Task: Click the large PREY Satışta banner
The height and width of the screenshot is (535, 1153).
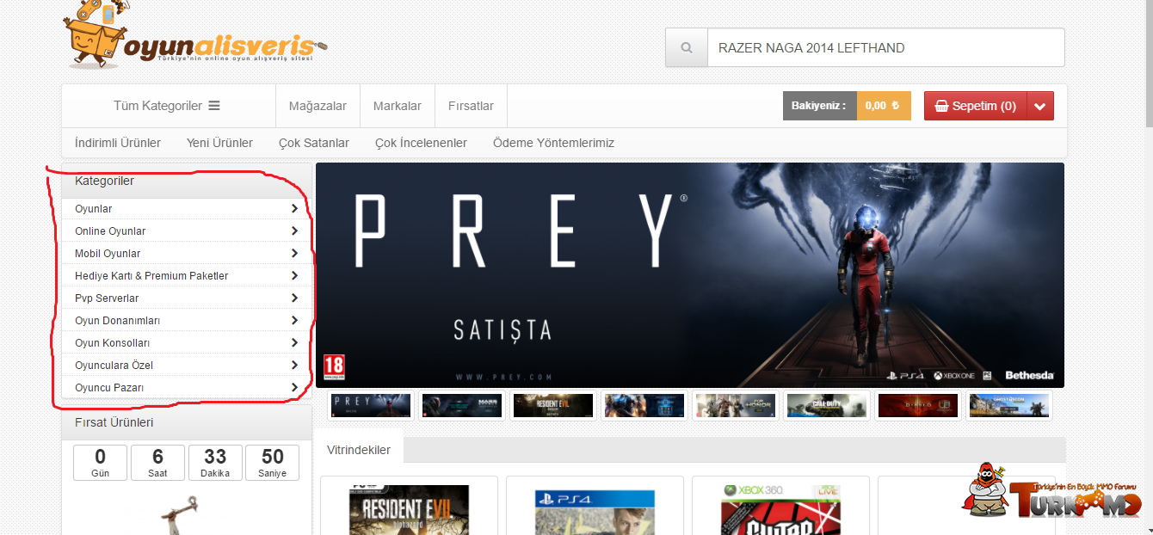Action: (690, 275)
